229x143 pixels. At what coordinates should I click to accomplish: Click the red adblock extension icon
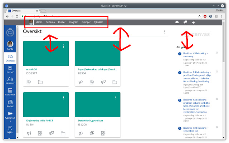(205, 16)
